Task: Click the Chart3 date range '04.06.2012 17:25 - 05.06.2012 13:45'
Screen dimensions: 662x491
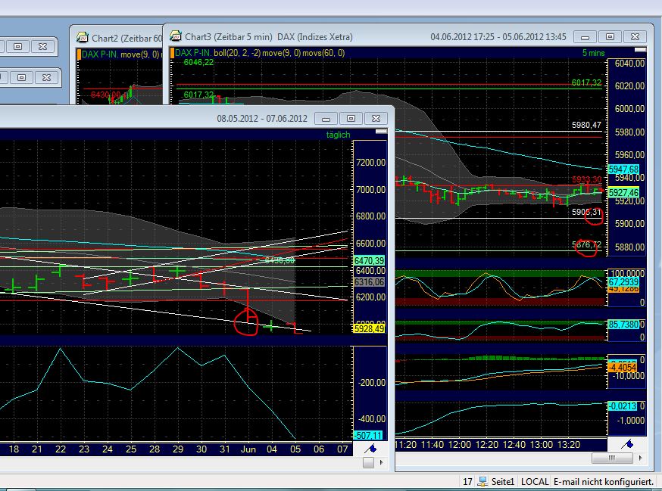Action: [498, 37]
